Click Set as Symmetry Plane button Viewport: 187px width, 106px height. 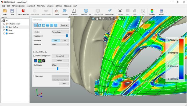60,80
